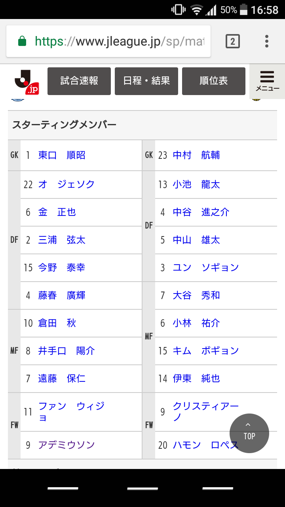Open Chrome tab switcher showing 2 tabs

[x=233, y=41]
